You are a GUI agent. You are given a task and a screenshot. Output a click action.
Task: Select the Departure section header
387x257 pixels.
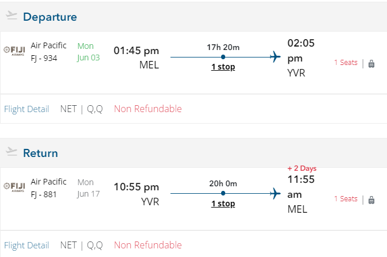coord(50,17)
